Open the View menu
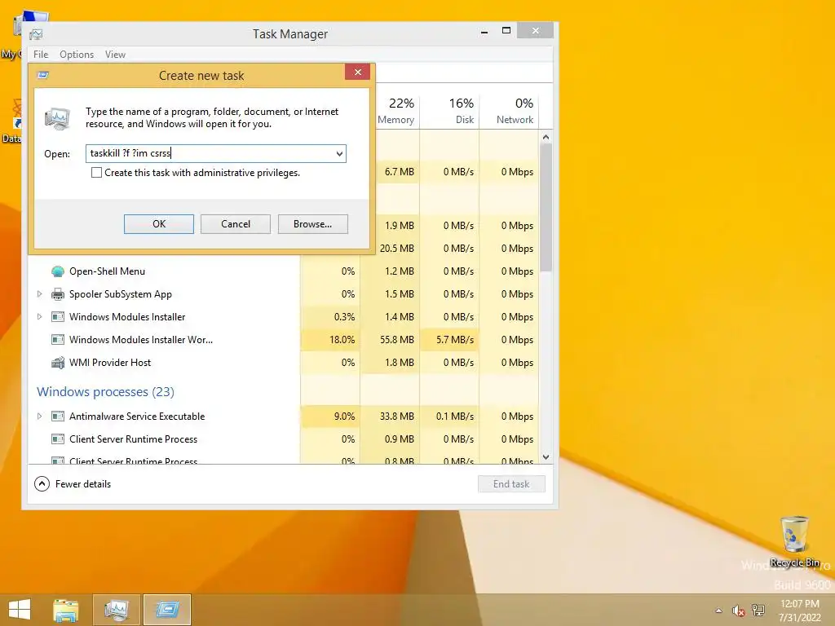Viewport: 835px width, 626px height. (115, 55)
